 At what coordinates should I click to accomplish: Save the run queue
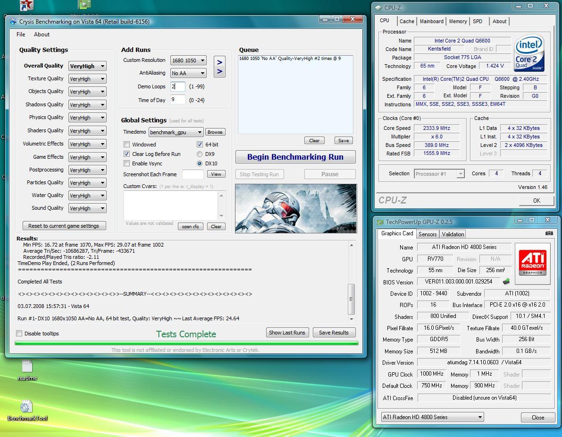click(344, 140)
